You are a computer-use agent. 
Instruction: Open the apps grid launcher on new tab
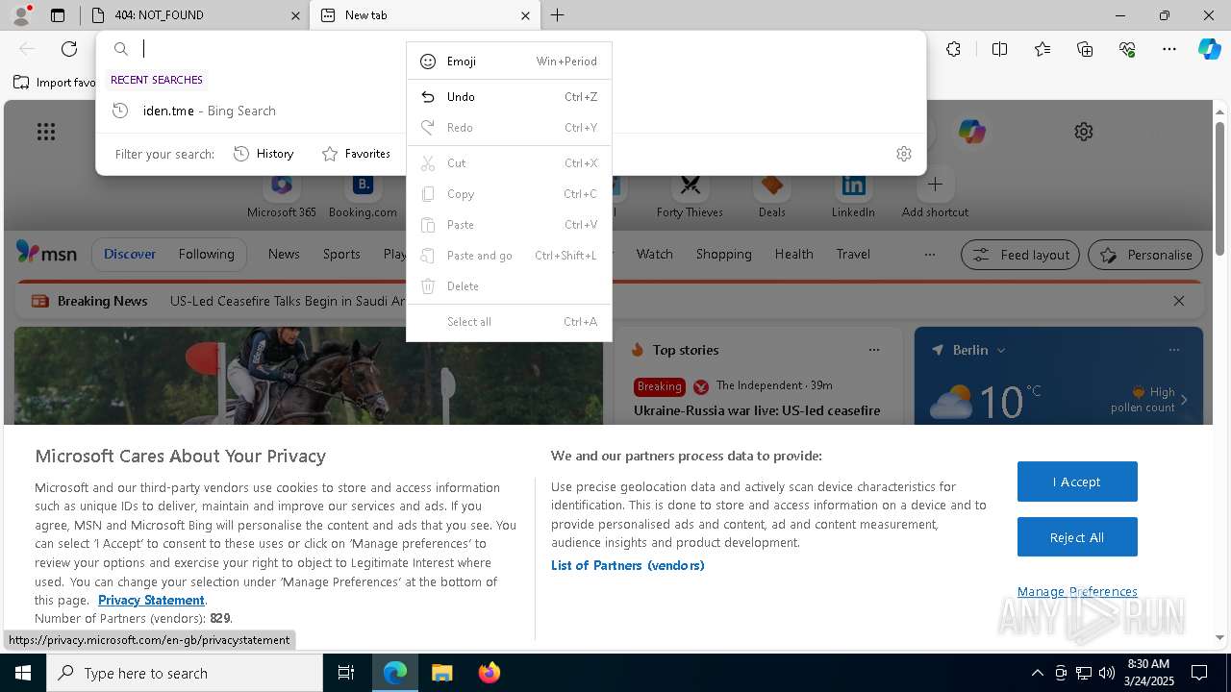46,132
